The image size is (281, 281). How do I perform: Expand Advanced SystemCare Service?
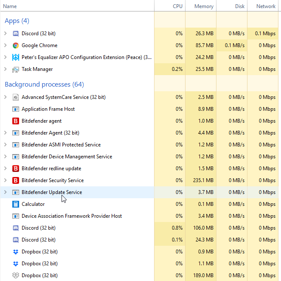(6, 97)
